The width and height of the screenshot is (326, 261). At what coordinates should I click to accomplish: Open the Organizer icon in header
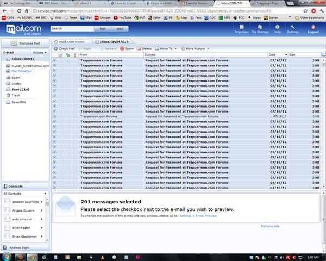tap(241, 27)
